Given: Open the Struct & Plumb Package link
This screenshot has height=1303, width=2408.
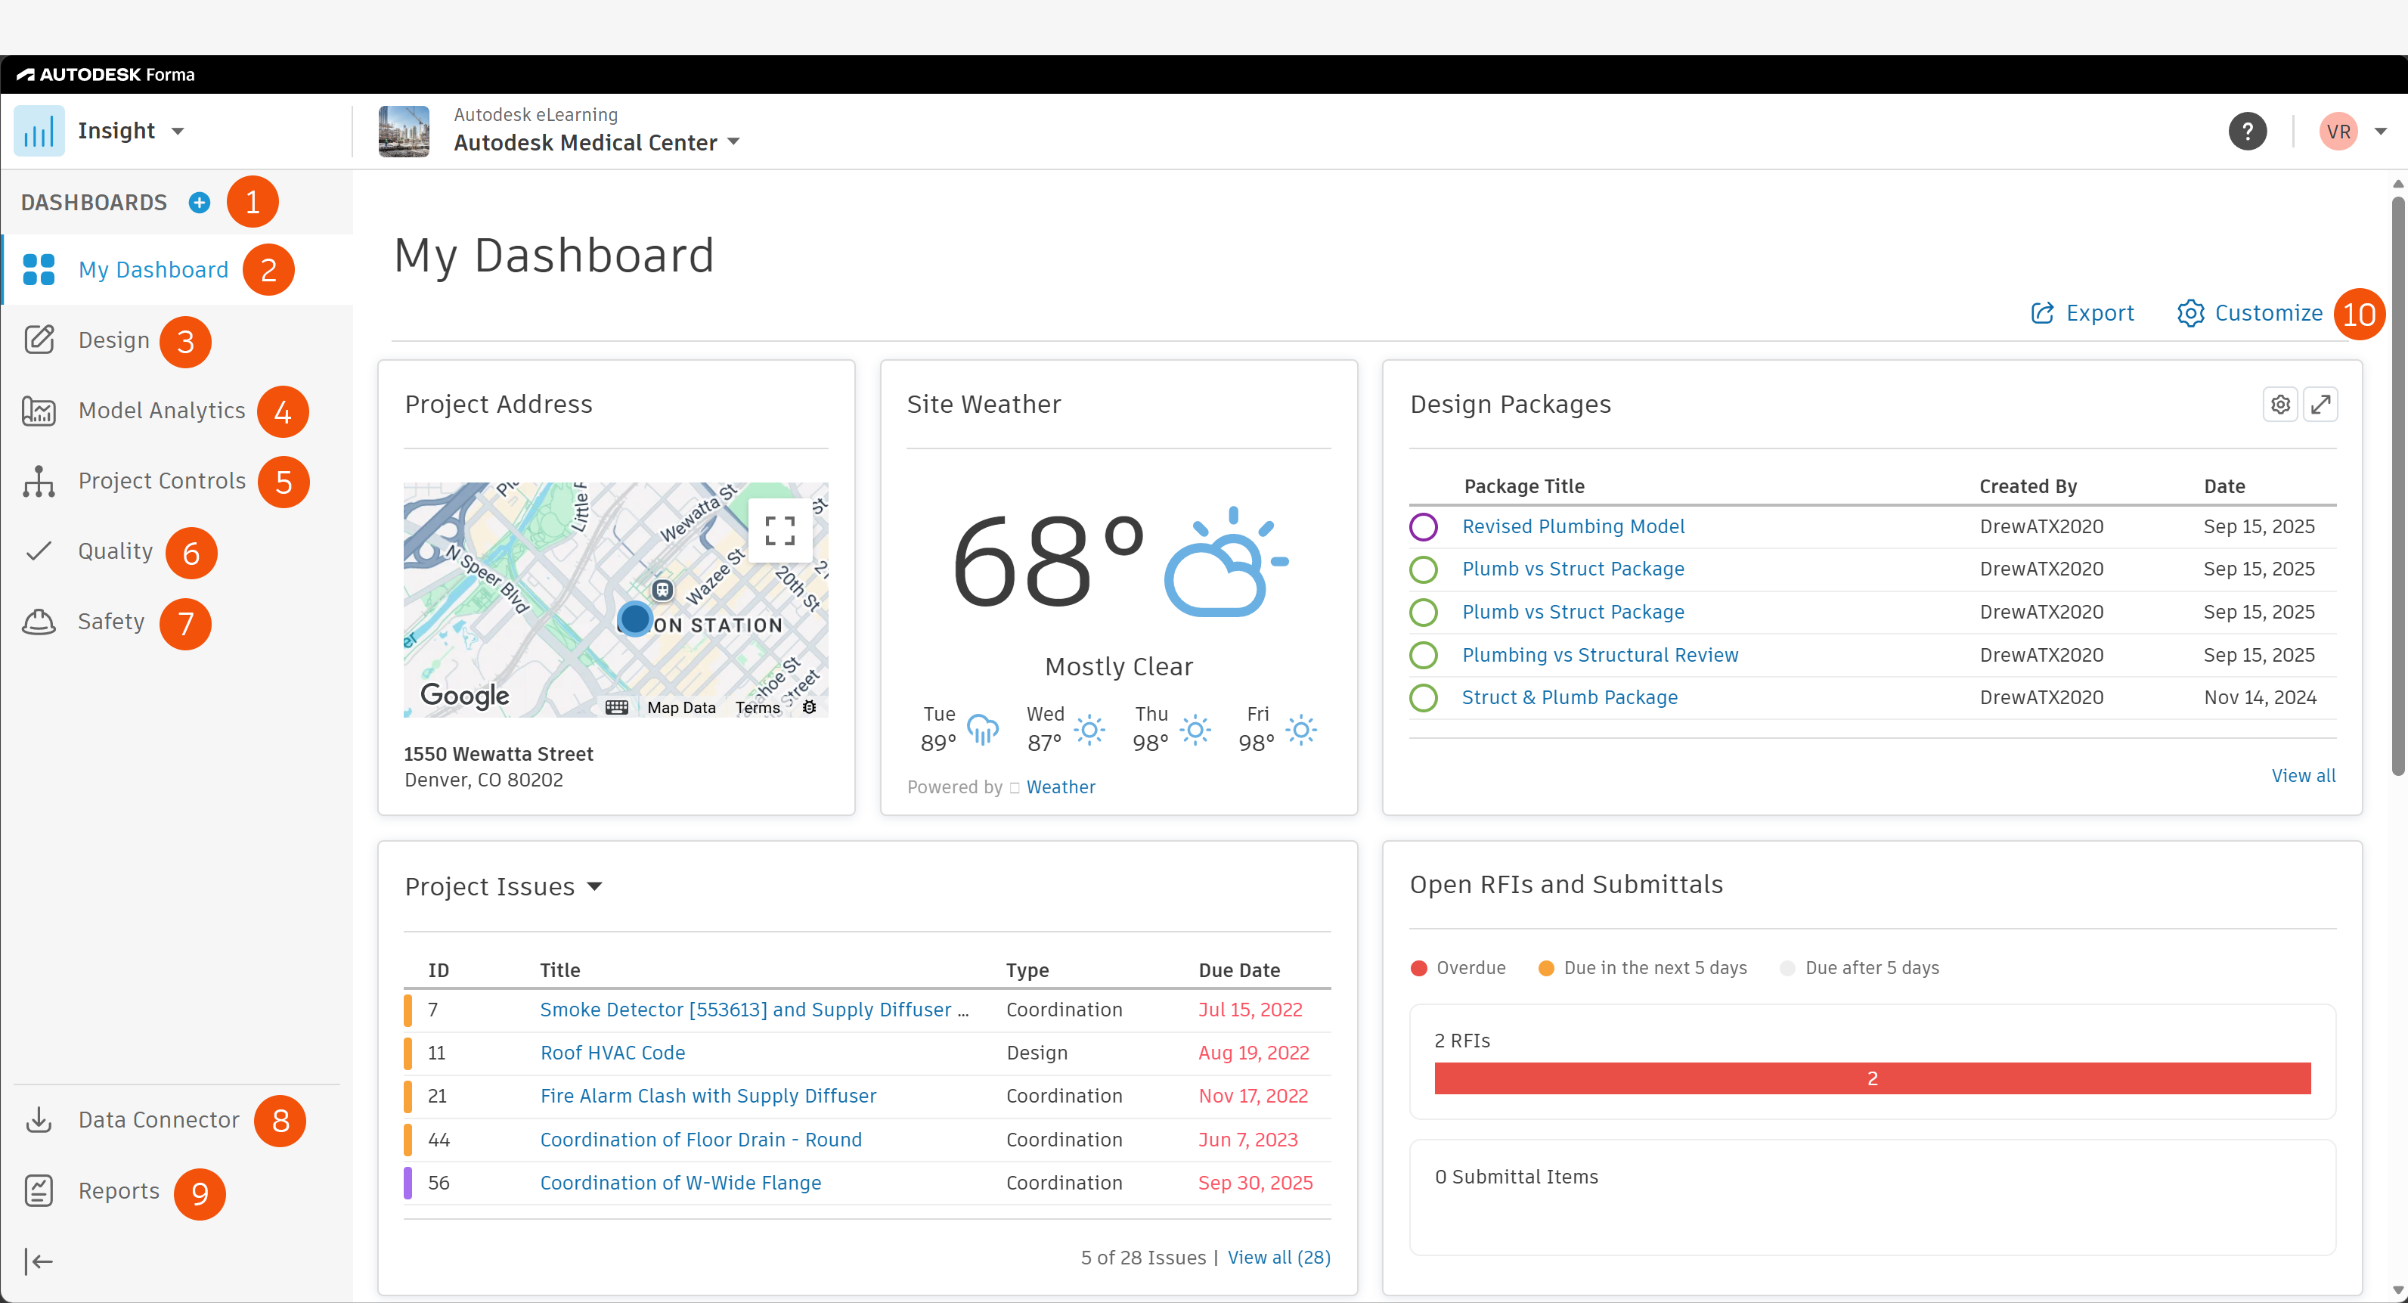Looking at the screenshot, I should pos(1570,698).
